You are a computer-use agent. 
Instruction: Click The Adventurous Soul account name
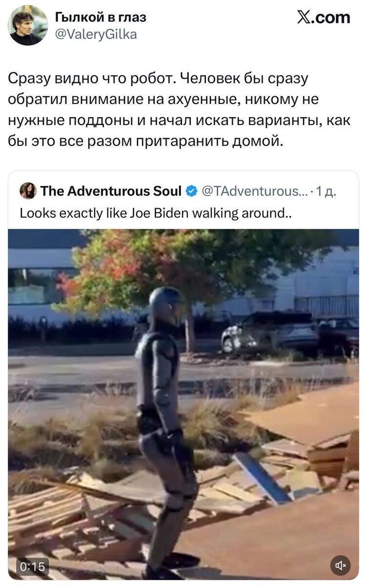[x=111, y=191]
